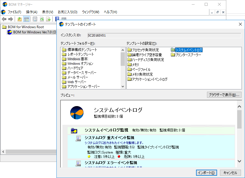Open the ヘルプ(H) menu
The height and width of the screenshot is (178, 245).
coord(111,12)
